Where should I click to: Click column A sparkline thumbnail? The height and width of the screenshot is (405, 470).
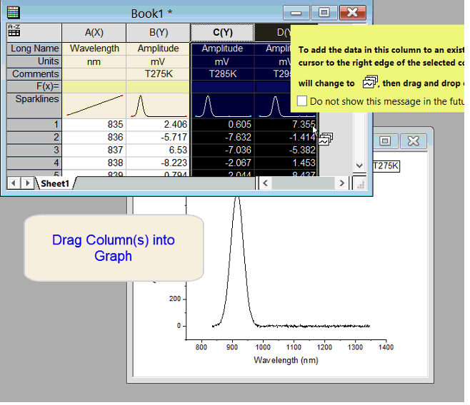[x=94, y=106]
